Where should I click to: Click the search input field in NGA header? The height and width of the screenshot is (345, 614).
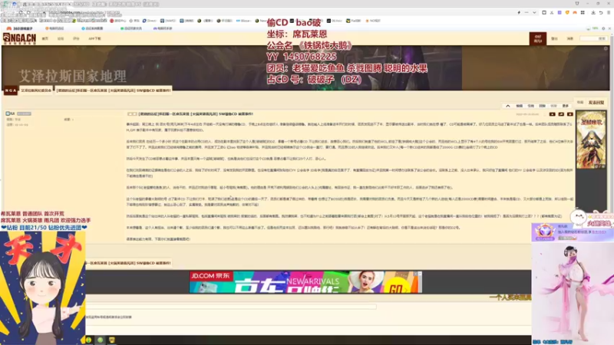(593, 39)
